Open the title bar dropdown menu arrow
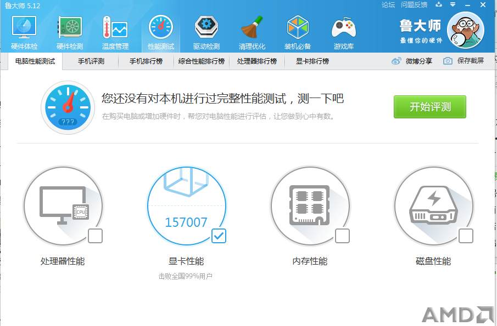The height and width of the screenshot is (326, 497). click(x=453, y=4)
